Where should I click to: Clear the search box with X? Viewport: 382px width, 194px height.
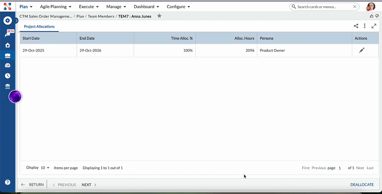pyautogui.click(x=355, y=7)
